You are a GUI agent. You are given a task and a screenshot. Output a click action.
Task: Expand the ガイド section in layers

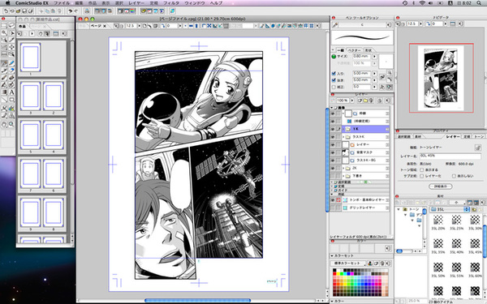coord(332,191)
